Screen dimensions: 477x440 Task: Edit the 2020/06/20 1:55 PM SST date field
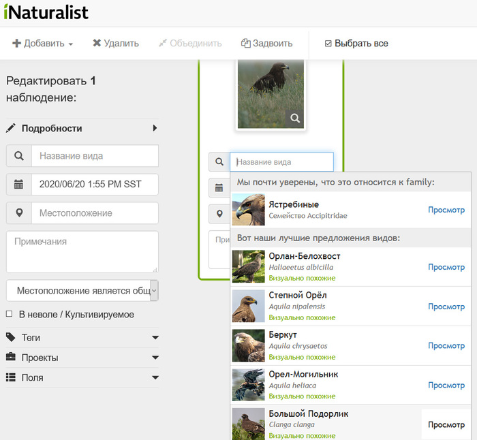click(95, 185)
